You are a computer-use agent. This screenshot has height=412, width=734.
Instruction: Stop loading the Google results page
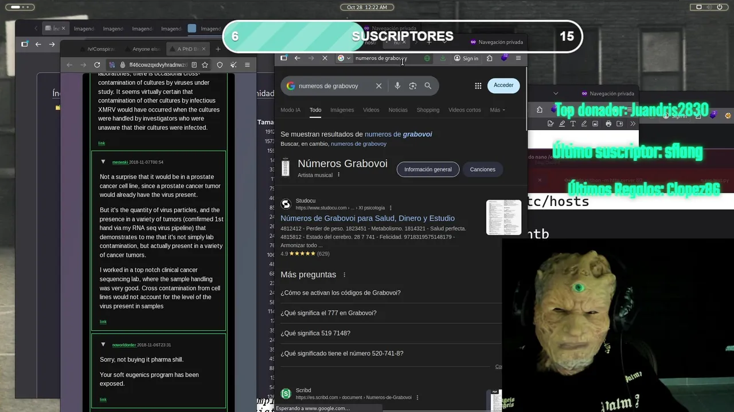click(325, 58)
